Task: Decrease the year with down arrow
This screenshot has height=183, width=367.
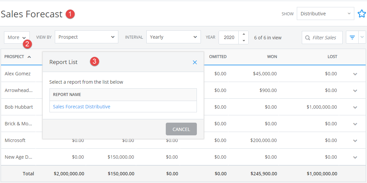Action: (x=244, y=41)
